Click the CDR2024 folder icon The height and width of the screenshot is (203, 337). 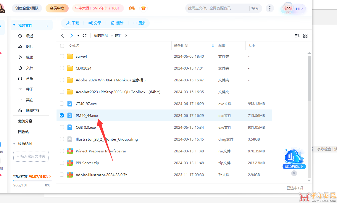70,68
